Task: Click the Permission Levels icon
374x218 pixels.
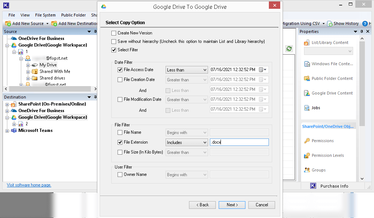Action: [x=307, y=155]
